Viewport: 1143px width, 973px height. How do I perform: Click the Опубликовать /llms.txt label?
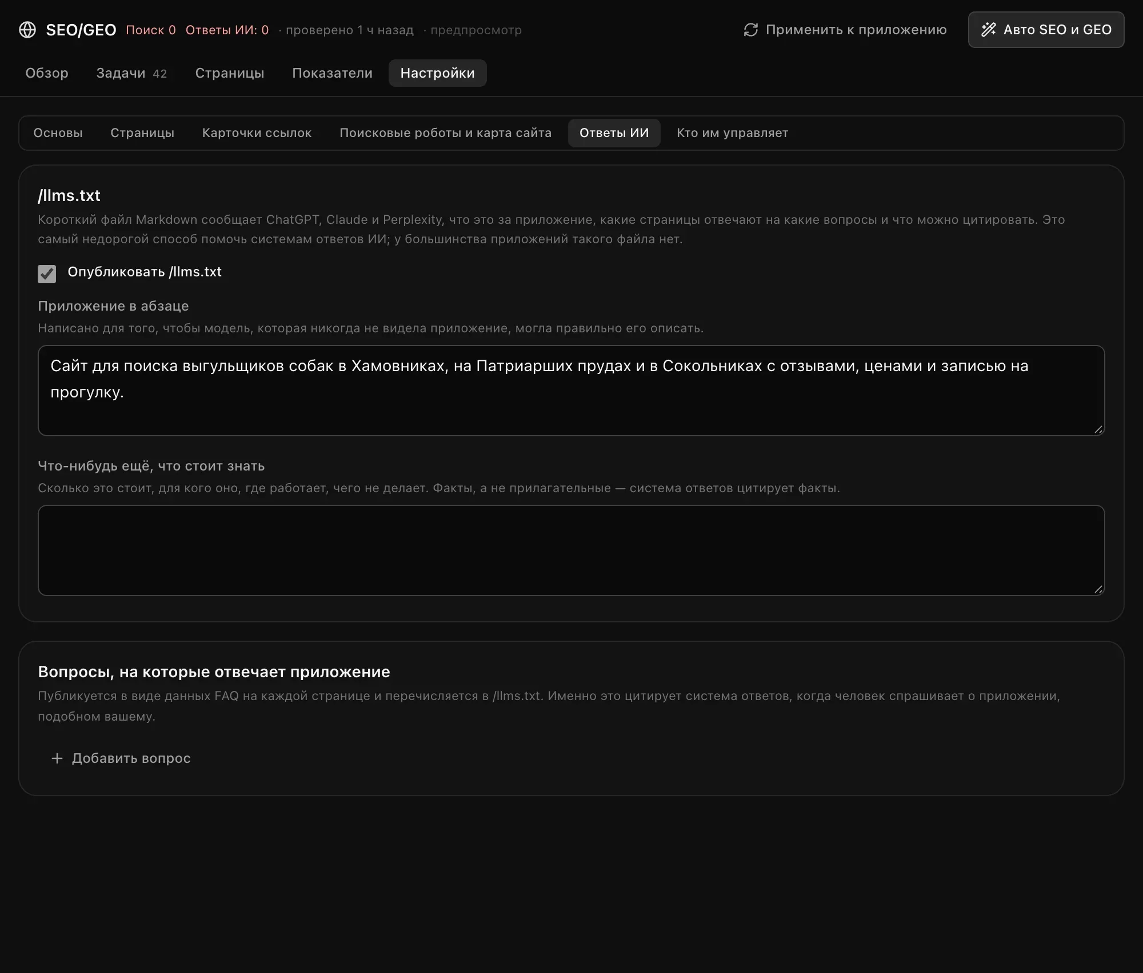[145, 272]
